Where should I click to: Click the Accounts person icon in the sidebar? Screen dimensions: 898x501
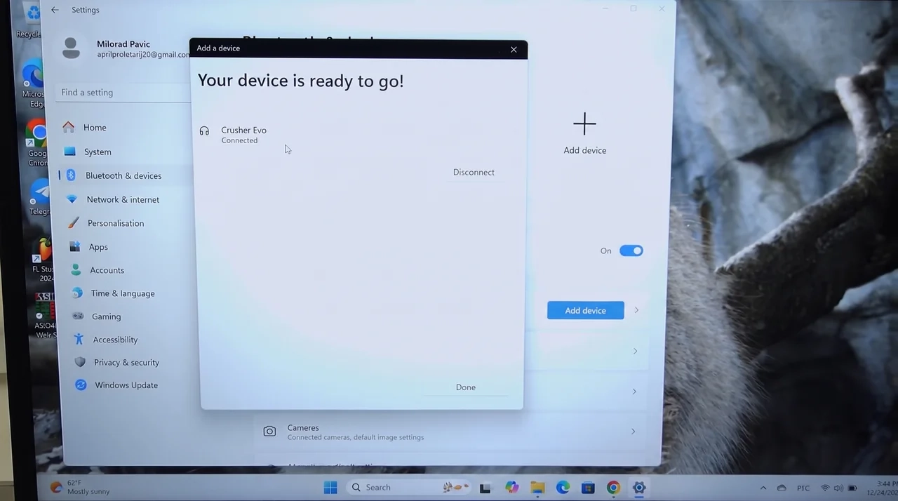click(76, 270)
